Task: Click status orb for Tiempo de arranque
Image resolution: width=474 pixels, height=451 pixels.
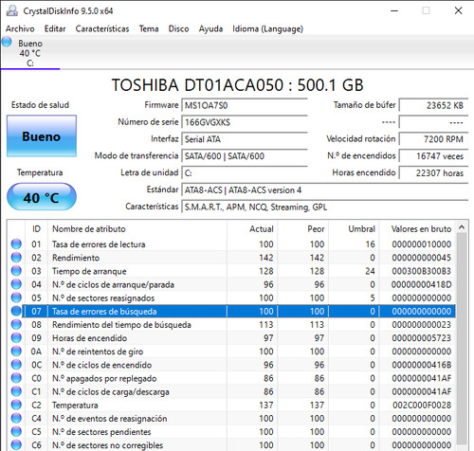Action: click(x=16, y=271)
